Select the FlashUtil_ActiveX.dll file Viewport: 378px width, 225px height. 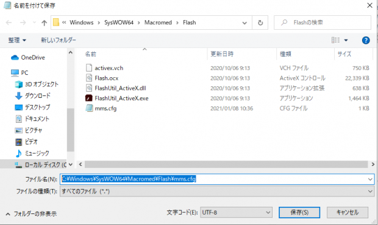point(120,88)
